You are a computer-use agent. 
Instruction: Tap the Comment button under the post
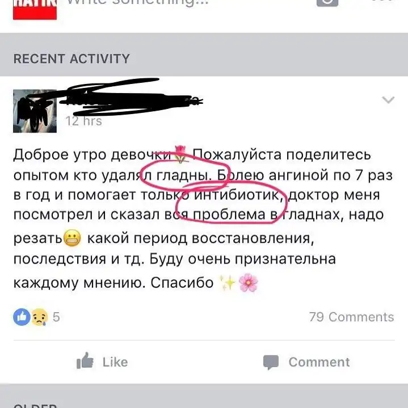pos(306,362)
